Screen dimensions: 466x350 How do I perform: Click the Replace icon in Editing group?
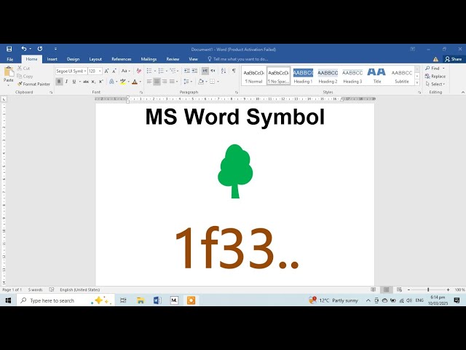click(427, 76)
